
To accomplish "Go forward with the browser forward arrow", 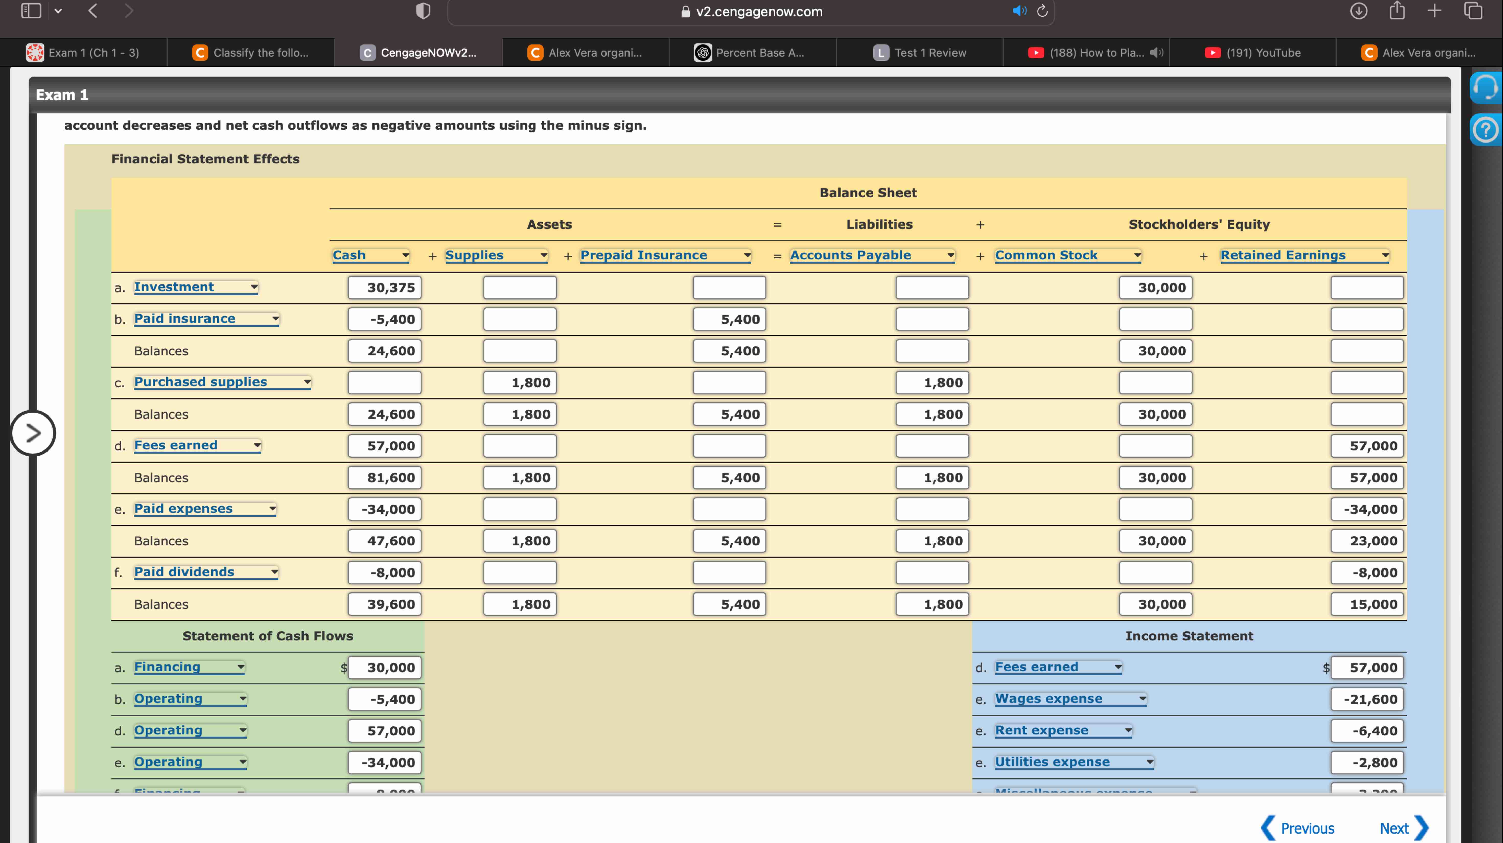I will point(129,11).
